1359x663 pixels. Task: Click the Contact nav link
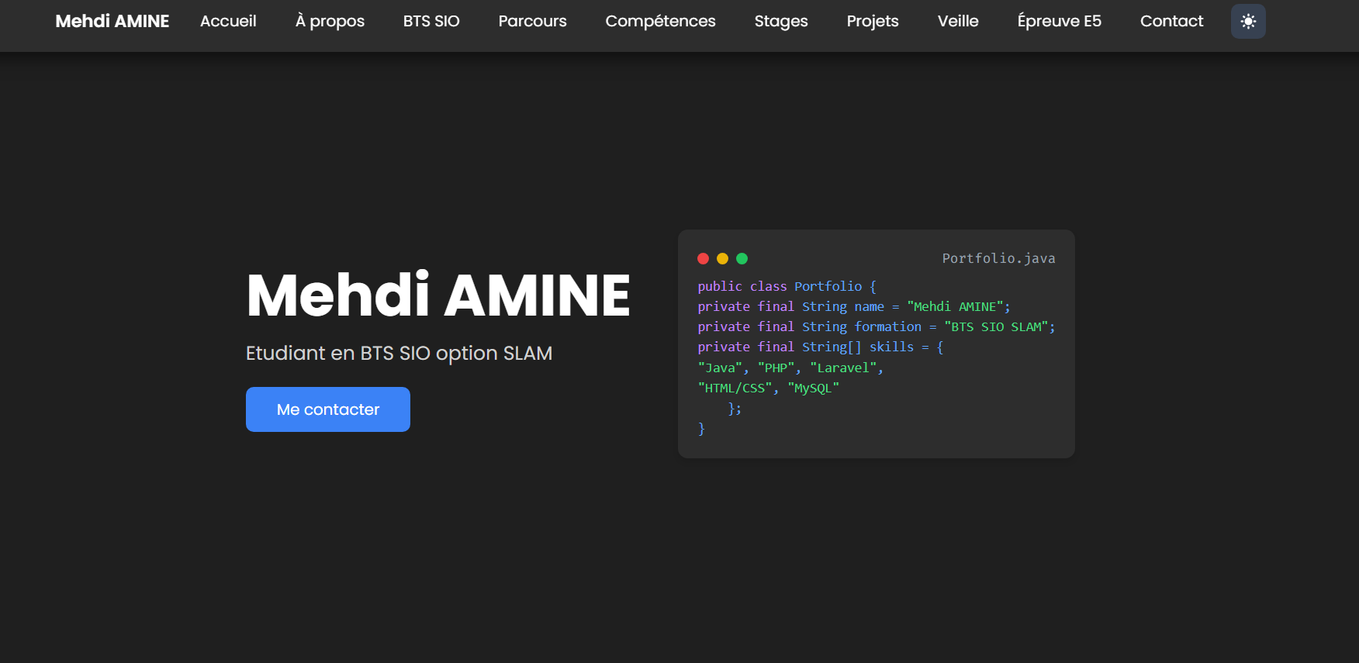[x=1171, y=22]
